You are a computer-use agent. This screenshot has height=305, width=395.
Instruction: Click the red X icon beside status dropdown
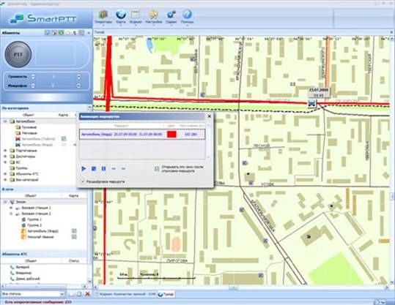87,294
